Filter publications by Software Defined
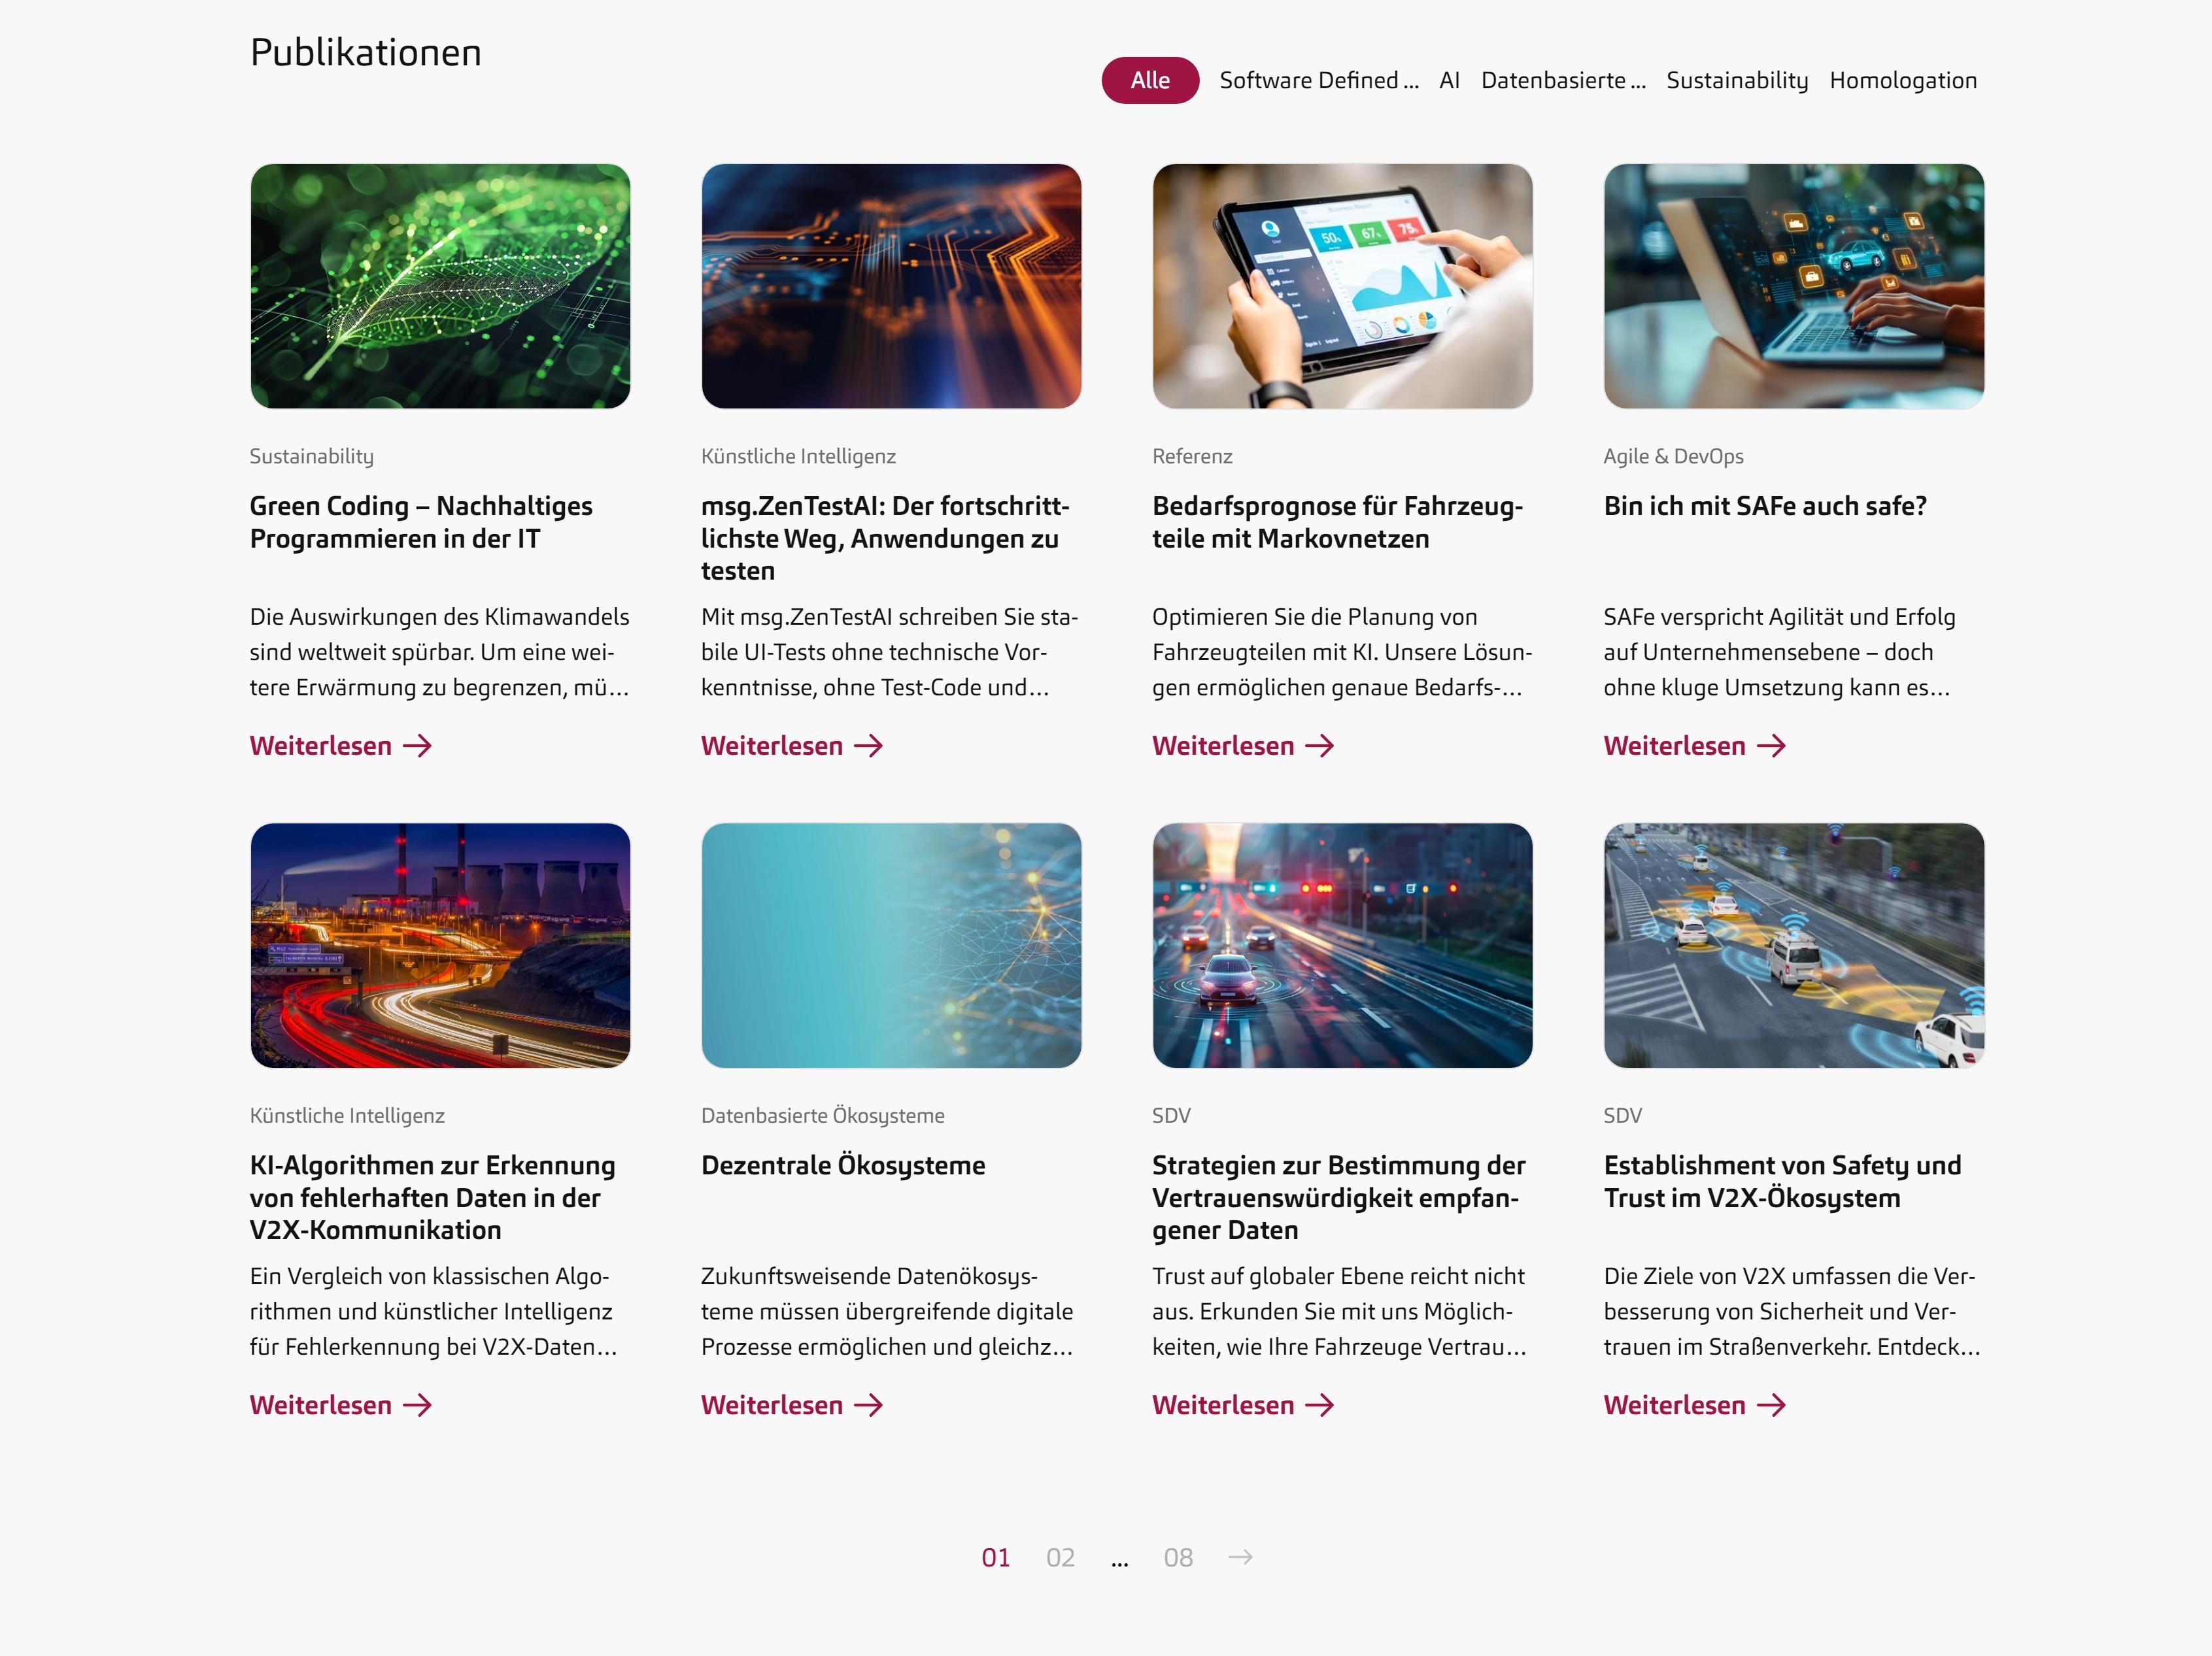Image resolution: width=2212 pixels, height=1656 pixels. point(1318,80)
